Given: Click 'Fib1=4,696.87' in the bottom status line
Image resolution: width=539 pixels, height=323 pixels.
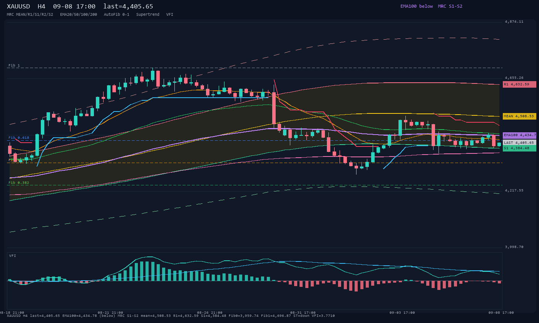Looking at the screenshot, I should coord(276,316).
